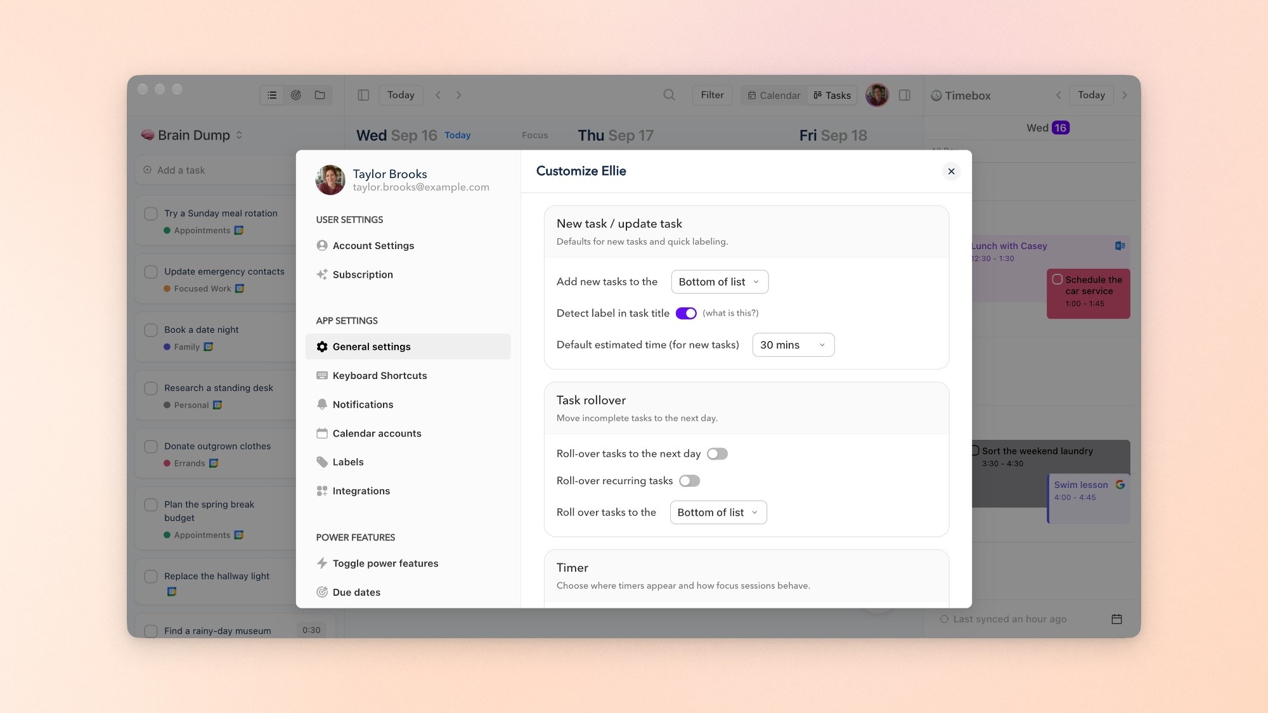Toggle the left sidebar panel icon
The image size is (1268, 713).
363,95
